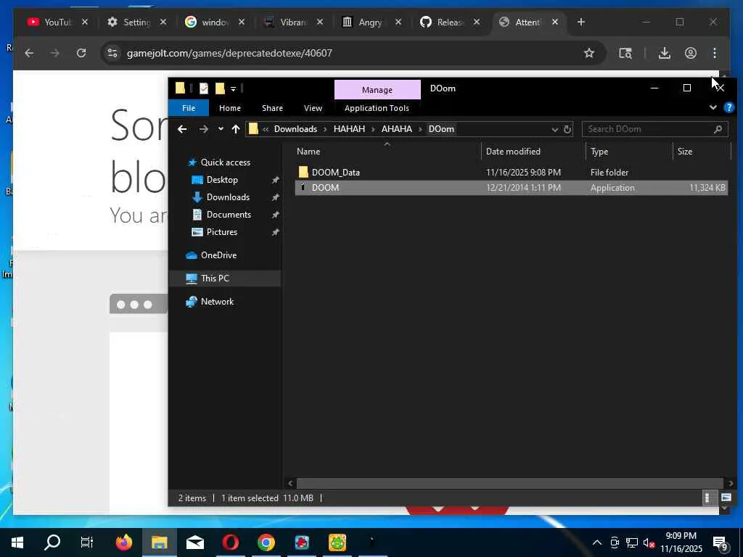Expand the Explorer ribbon chevron
743x557 pixels.
pyautogui.click(x=713, y=107)
